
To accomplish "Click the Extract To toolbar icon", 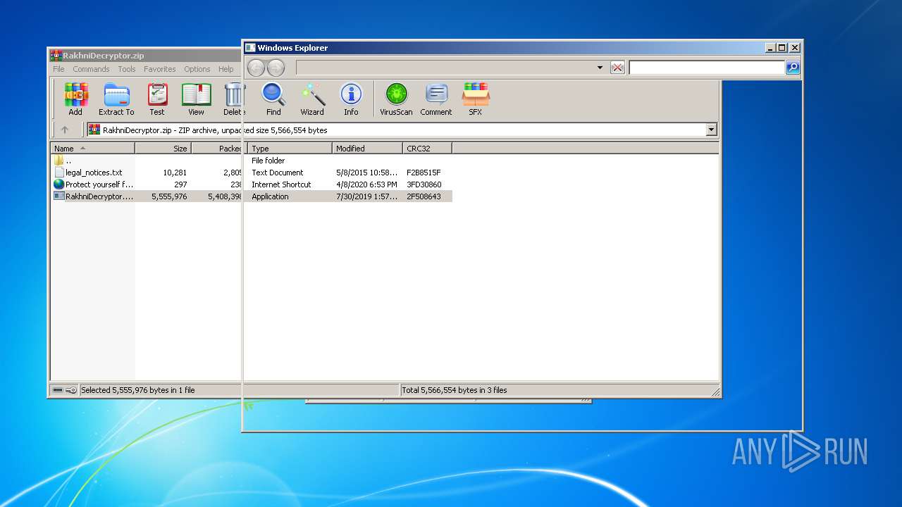I will coord(116,99).
